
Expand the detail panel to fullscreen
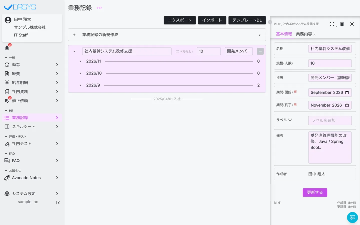point(332,24)
